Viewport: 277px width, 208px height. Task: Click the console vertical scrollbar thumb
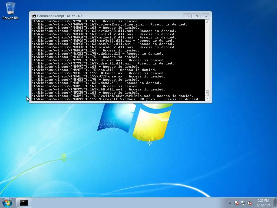[207, 93]
